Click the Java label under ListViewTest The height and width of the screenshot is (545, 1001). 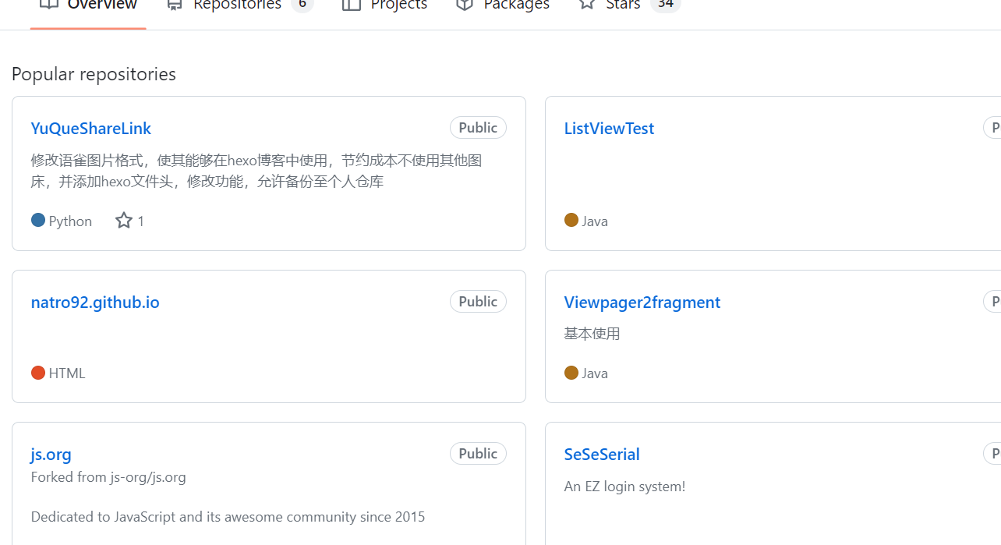tap(595, 221)
